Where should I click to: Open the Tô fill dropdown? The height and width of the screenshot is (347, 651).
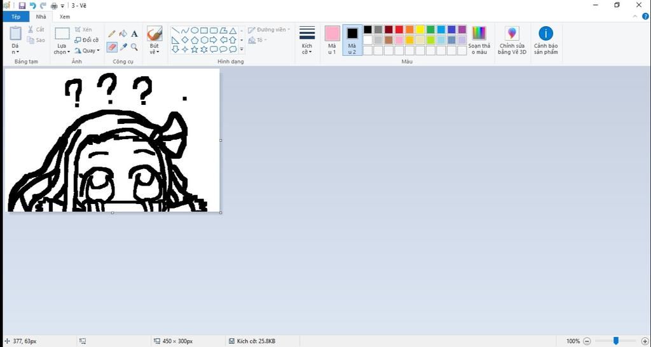click(x=257, y=40)
